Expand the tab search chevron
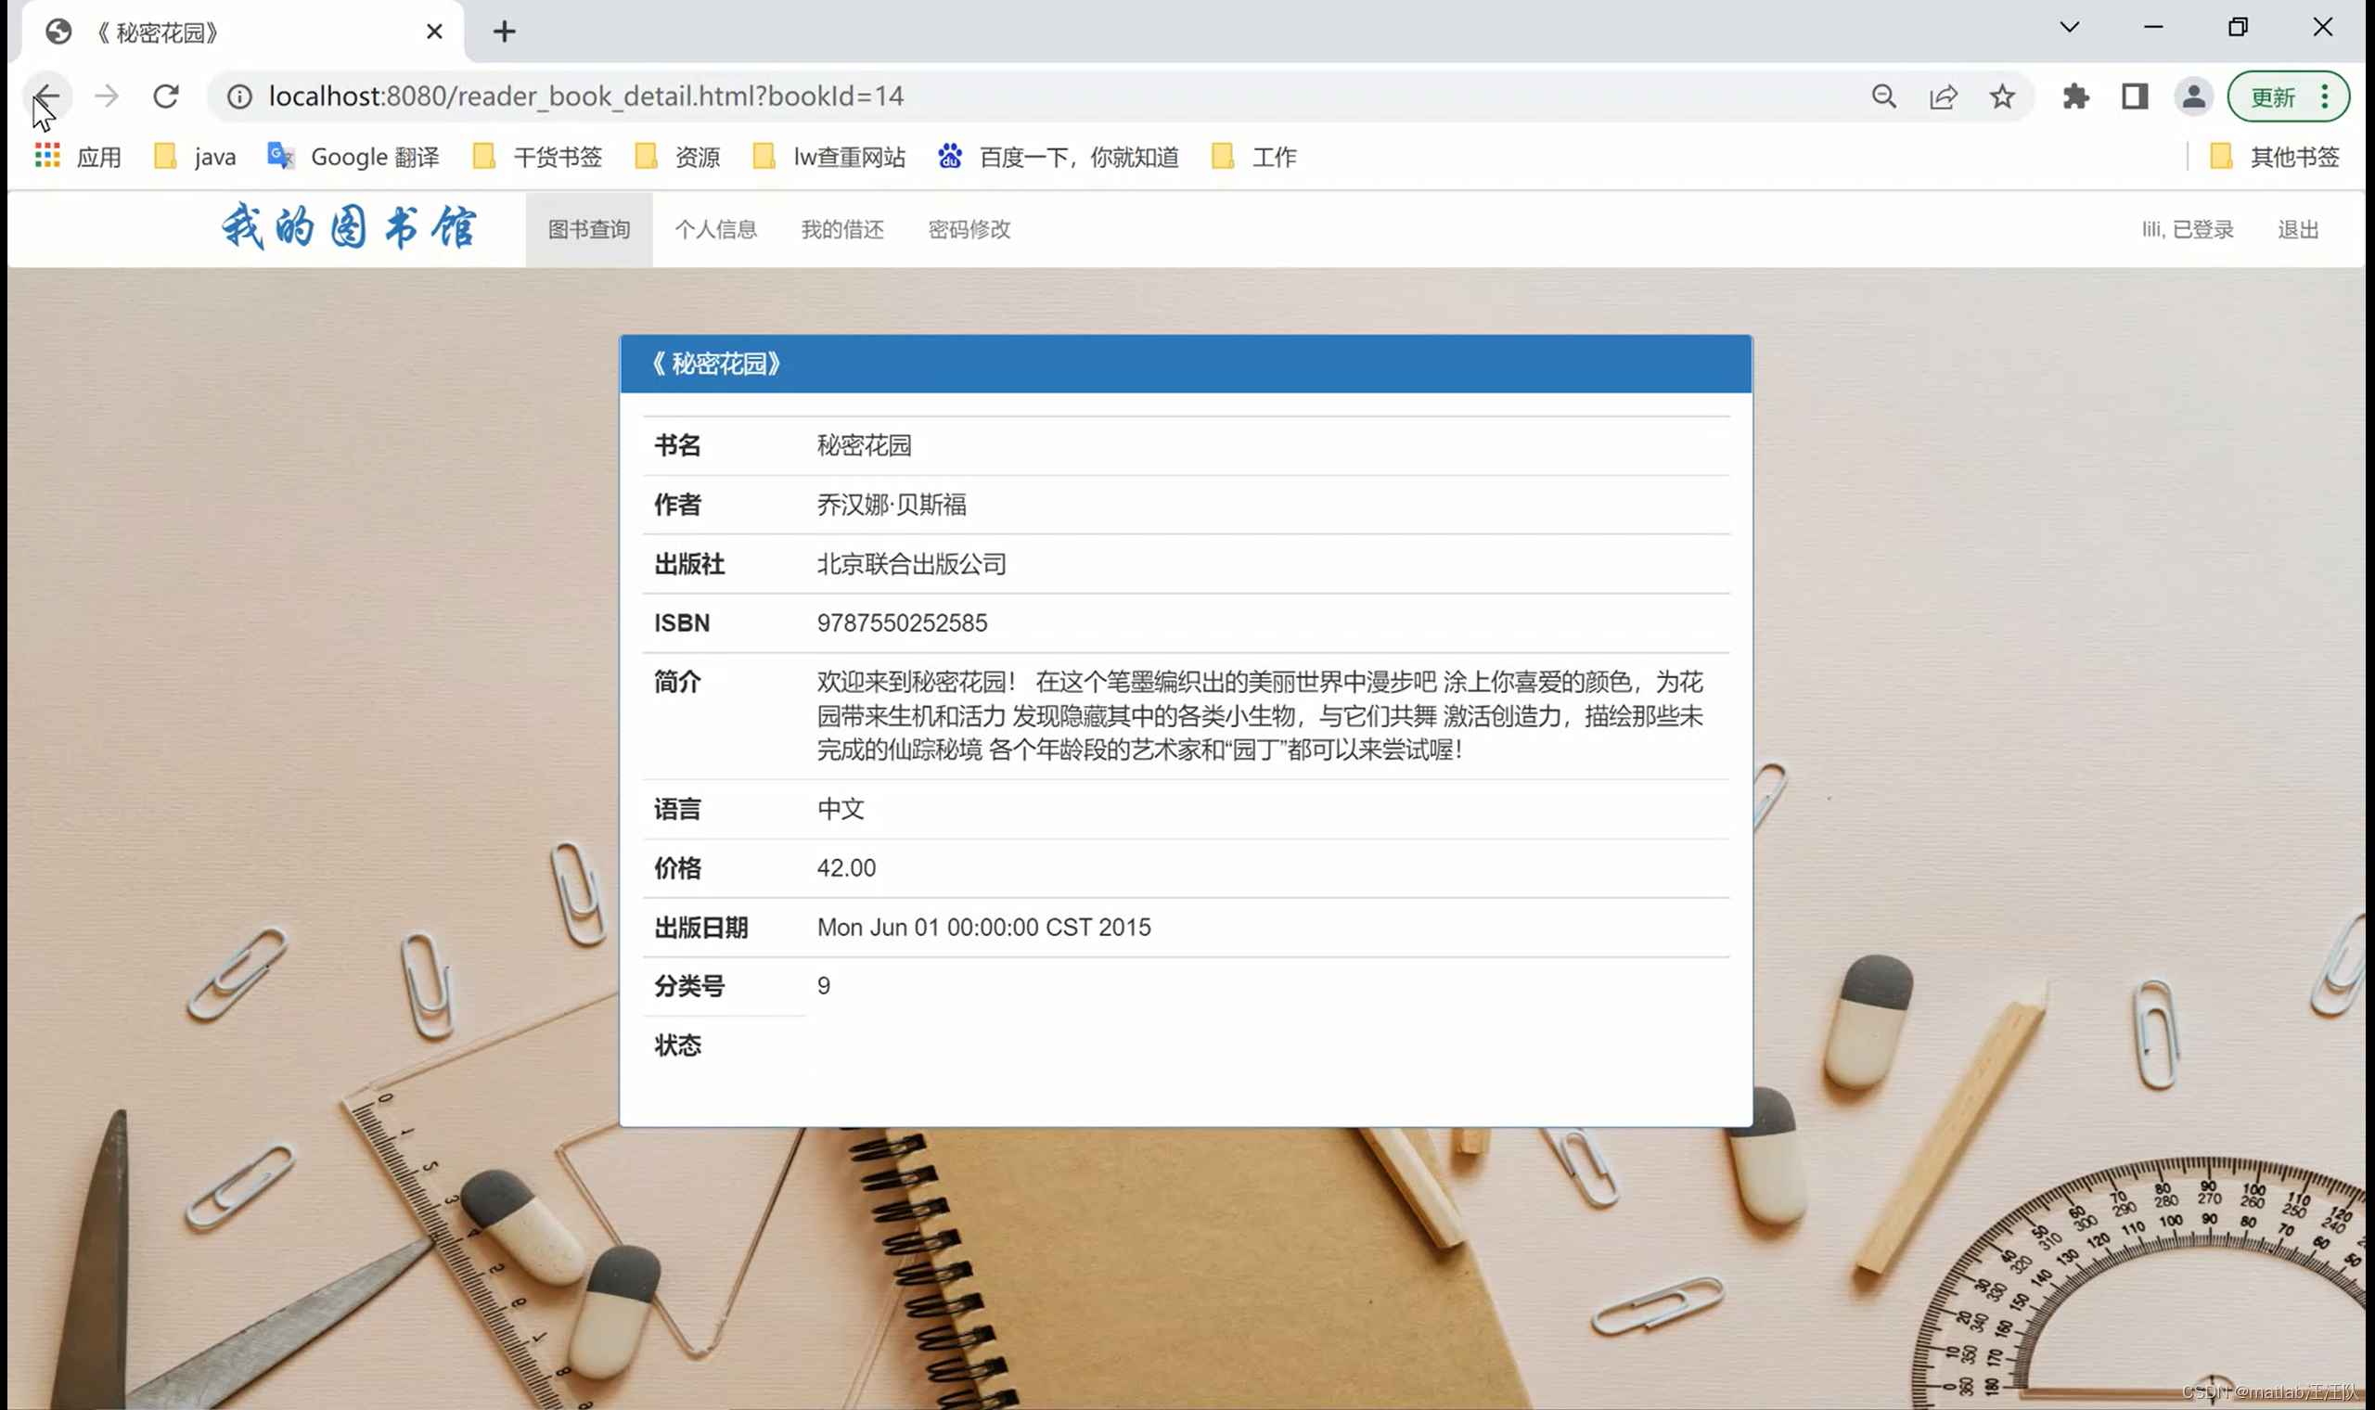Viewport: 2375px width, 1410px height. [x=2069, y=28]
